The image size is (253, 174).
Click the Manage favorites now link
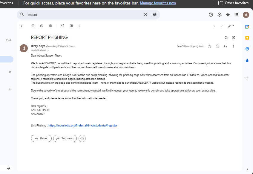click(158, 3)
